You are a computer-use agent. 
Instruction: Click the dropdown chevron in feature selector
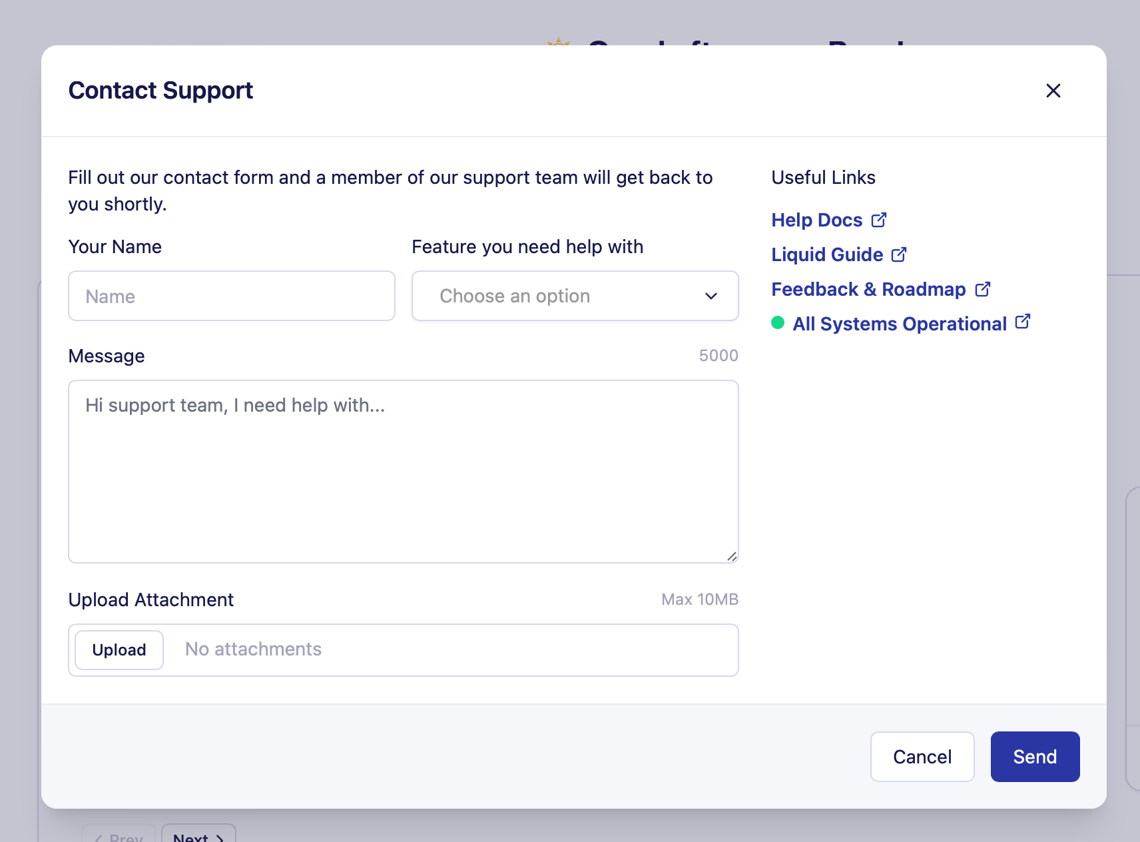click(x=711, y=296)
